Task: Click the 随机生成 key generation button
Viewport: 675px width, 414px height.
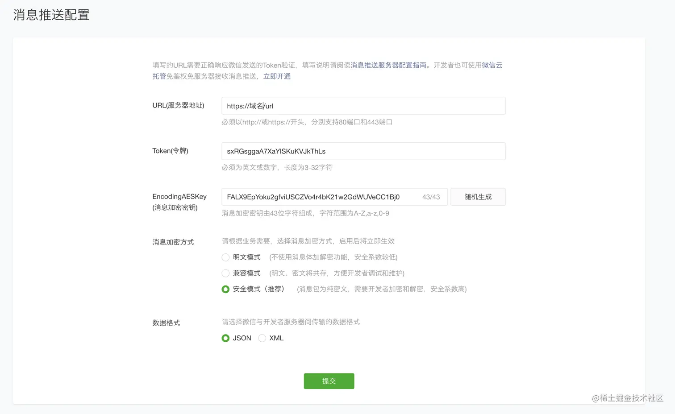Action: 478,197
